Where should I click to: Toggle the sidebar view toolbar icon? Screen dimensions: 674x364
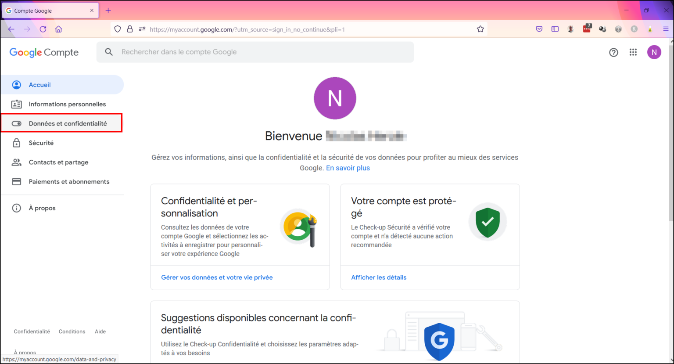coord(555,29)
